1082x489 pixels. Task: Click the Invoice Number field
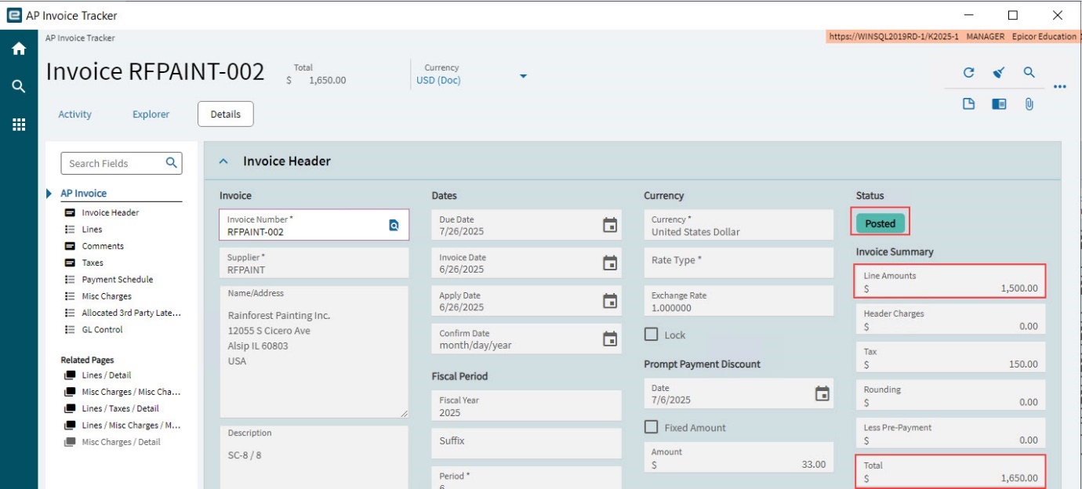pyautogui.click(x=314, y=225)
